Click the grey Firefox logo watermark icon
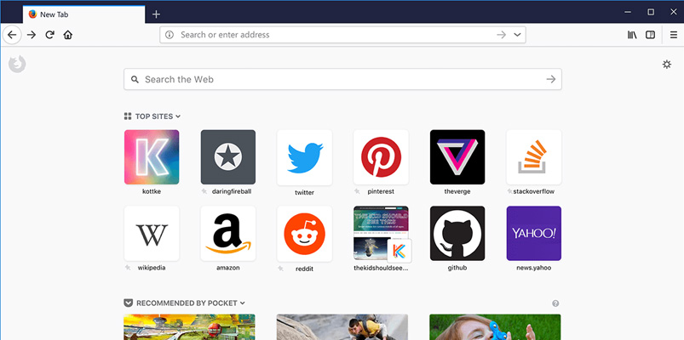Image resolution: width=684 pixels, height=340 pixels. (x=17, y=64)
